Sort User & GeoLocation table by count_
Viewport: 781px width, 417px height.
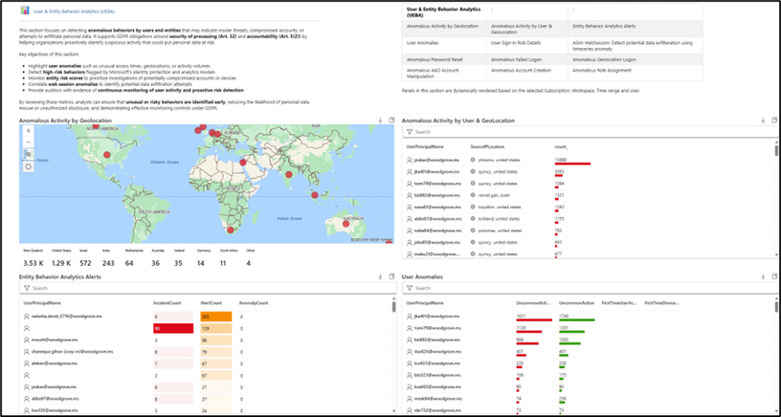pos(561,146)
